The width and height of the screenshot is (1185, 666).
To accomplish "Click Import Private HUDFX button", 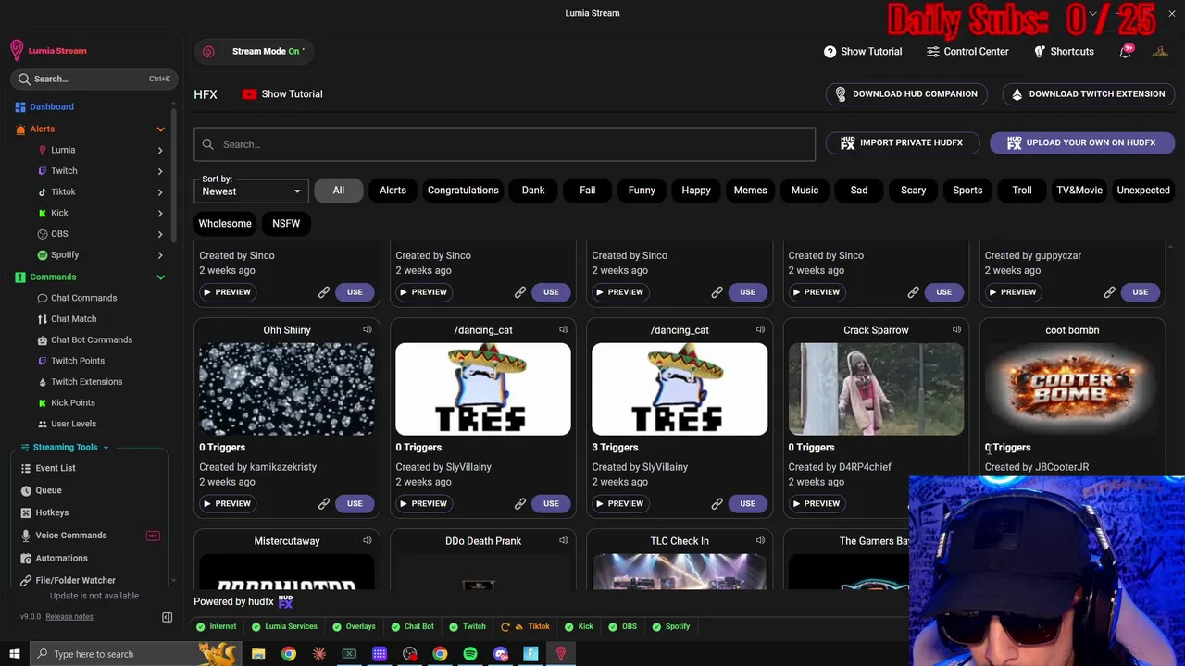I will [x=901, y=142].
